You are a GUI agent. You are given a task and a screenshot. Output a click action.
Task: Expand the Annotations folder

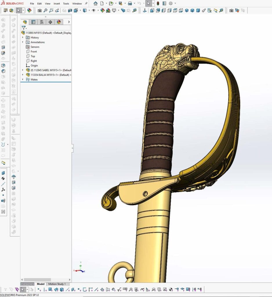click(23, 42)
